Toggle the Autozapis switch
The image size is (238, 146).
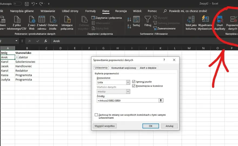tap(17, 4)
